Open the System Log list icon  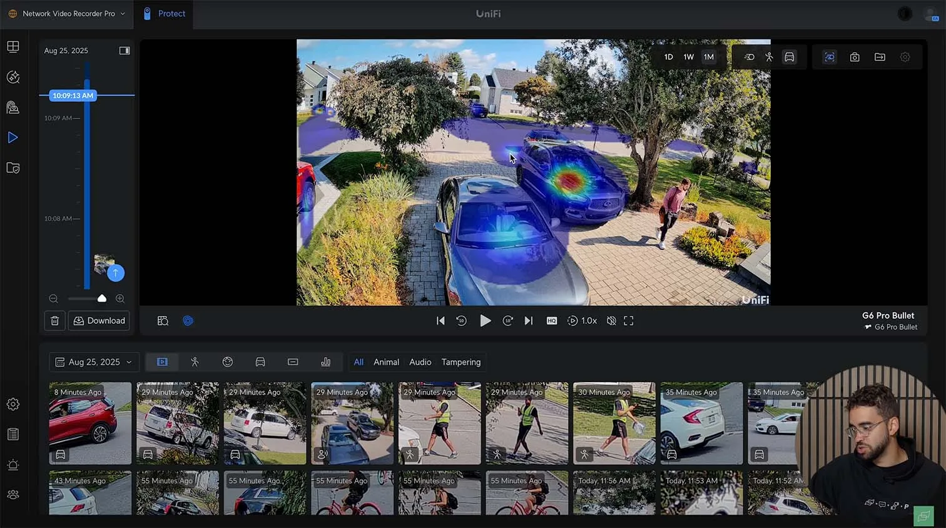tap(13, 434)
